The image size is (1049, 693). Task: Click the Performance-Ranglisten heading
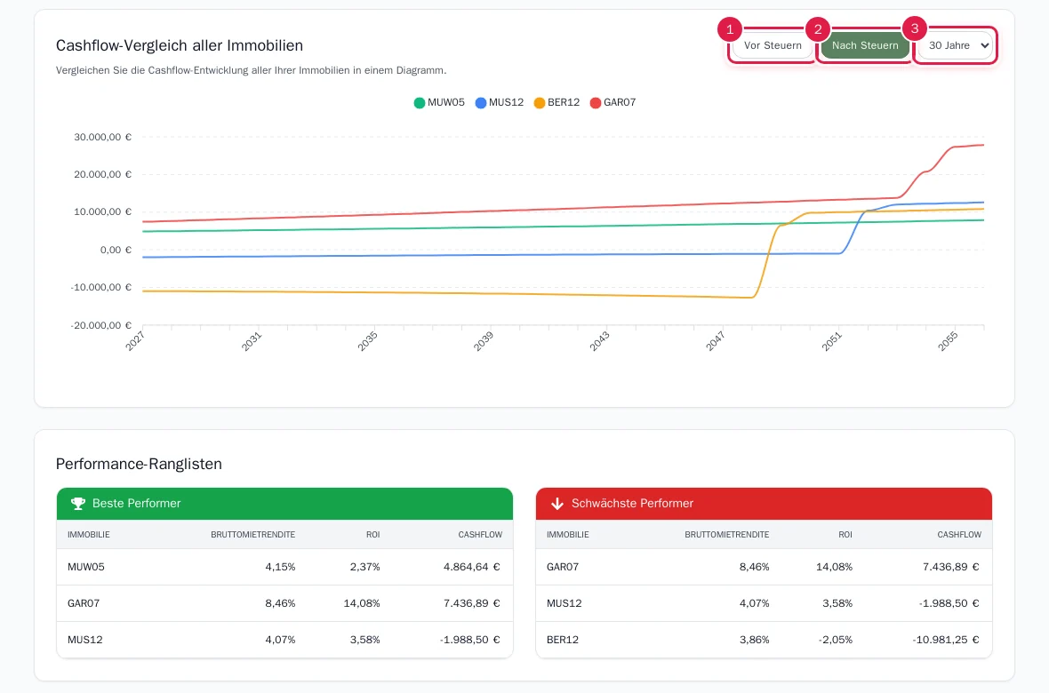tap(139, 465)
